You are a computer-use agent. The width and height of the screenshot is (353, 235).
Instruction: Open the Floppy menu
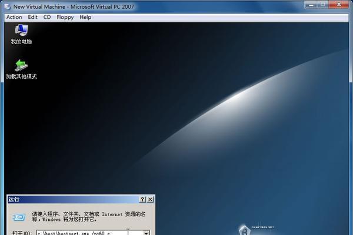(65, 17)
